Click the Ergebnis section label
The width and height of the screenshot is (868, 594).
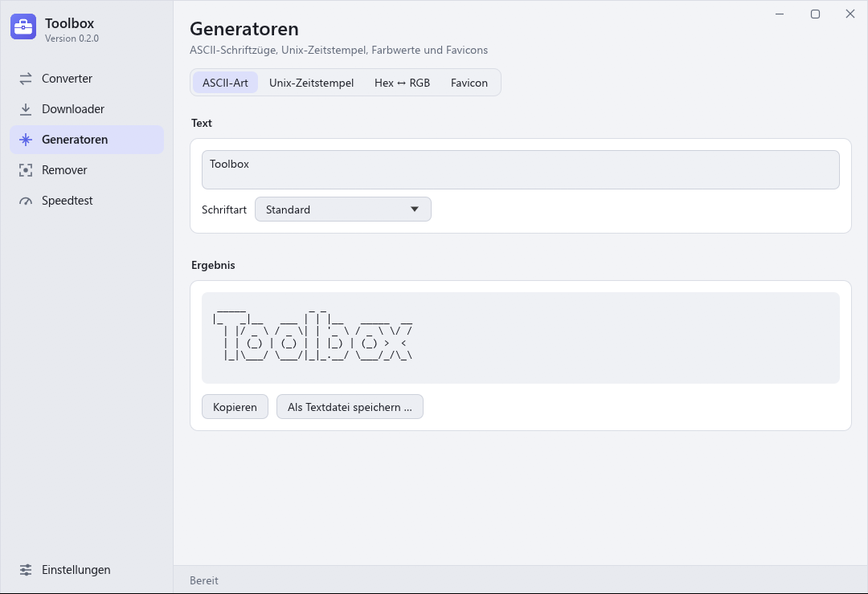pyautogui.click(x=213, y=265)
